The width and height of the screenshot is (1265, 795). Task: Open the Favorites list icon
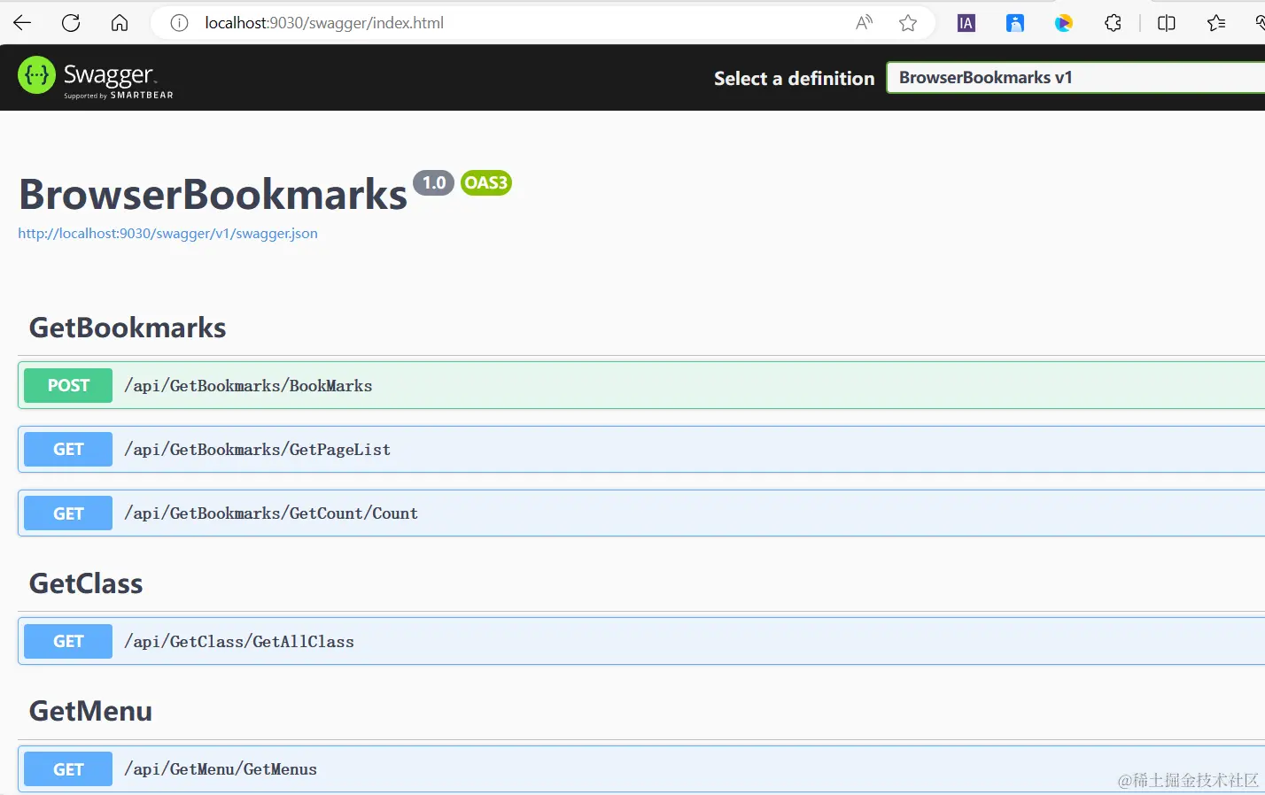[1216, 23]
